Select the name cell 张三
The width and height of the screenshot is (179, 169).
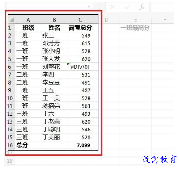pyautogui.click(x=54, y=35)
